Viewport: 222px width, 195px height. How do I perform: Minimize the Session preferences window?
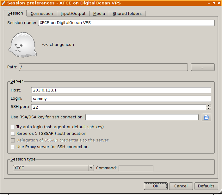click(208, 3)
